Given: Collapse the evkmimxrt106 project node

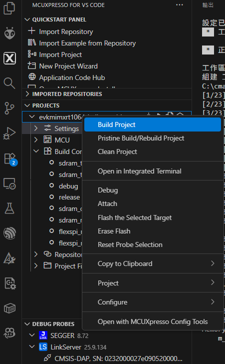Looking at the screenshot, I should [x=32, y=117].
